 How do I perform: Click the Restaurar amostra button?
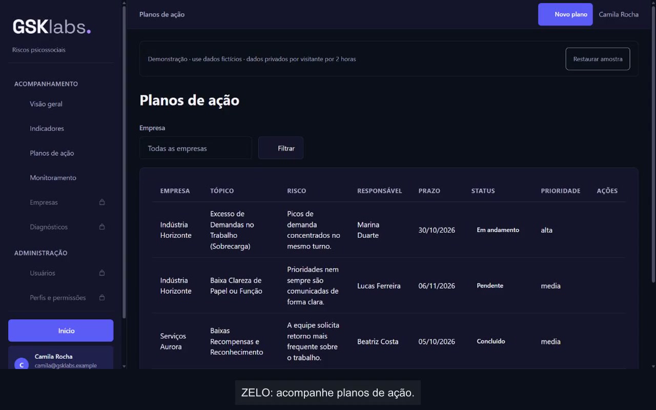(x=598, y=59)
